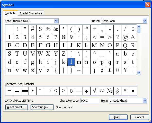Open the from Unicode (hex) dropdown
The width and height of the screenshot is (152, 123).
[145, 101]
